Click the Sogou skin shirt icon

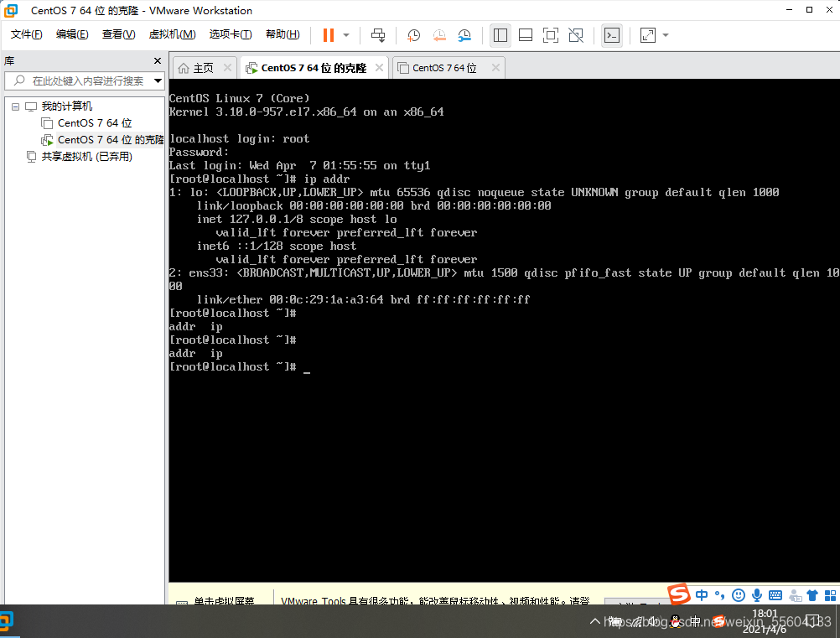(812, 595)
